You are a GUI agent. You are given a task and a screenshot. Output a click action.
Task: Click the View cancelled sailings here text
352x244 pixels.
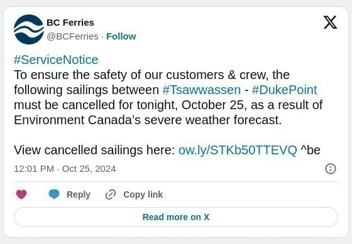tap(94, 150)
